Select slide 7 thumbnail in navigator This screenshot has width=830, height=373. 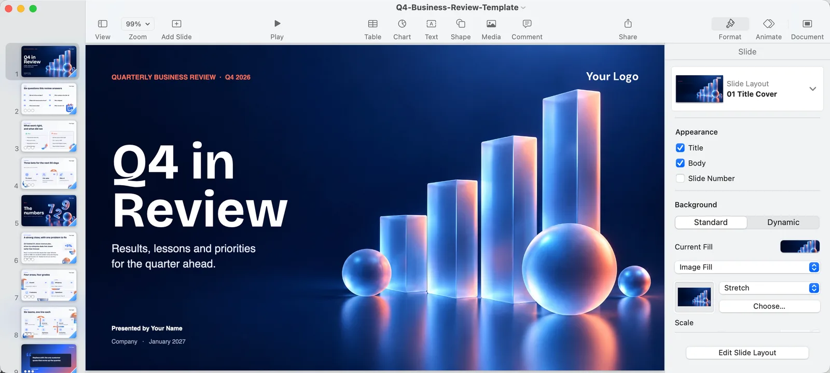pos(49,285)
